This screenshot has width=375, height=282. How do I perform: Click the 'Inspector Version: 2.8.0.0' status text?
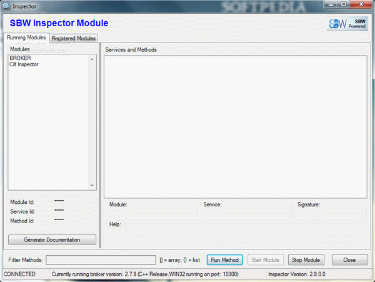click(297, 274)
